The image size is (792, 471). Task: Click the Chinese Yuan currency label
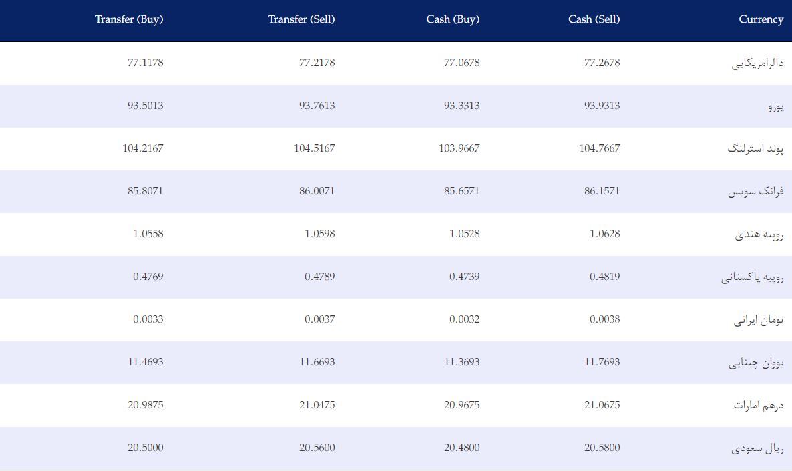tap(756, 363)
